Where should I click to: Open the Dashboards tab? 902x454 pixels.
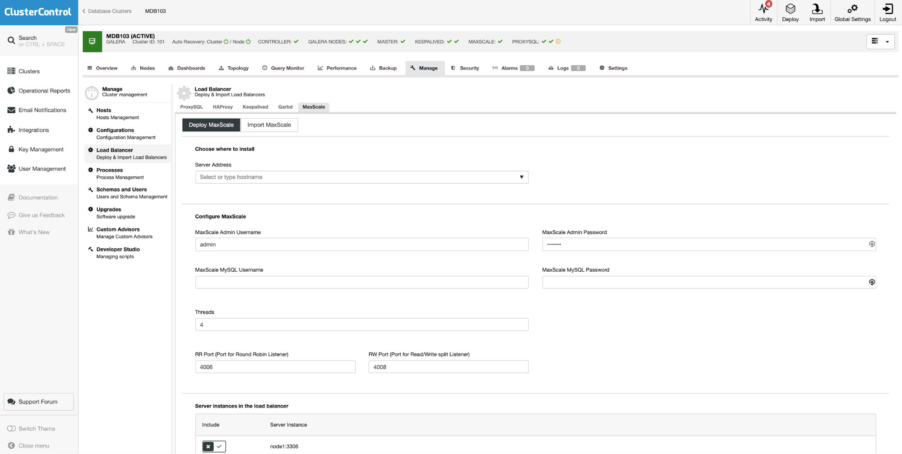click(187, 68)
